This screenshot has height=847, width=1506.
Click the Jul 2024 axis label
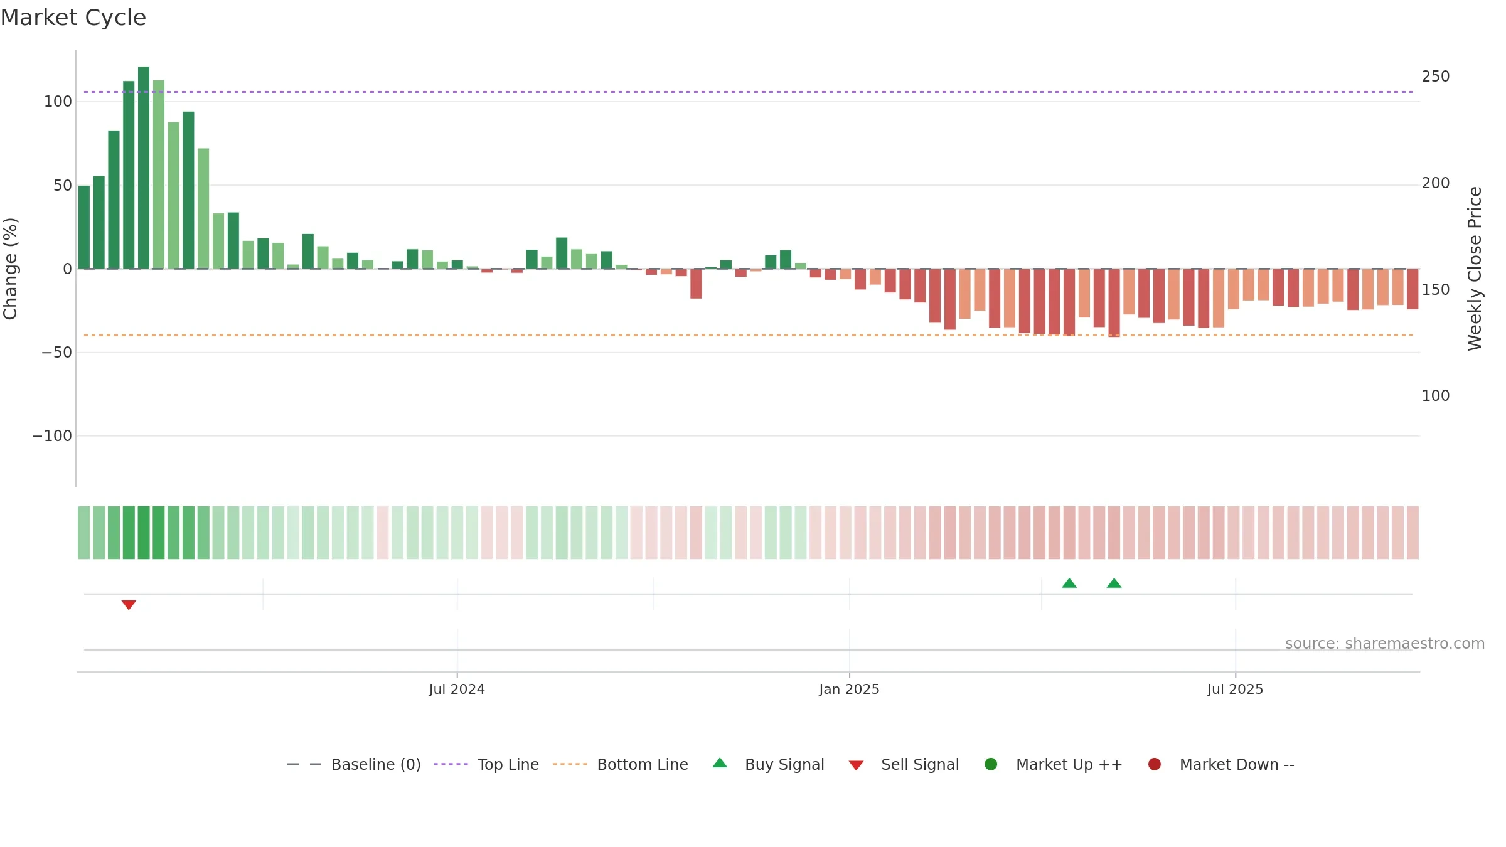tap(457, 689)
